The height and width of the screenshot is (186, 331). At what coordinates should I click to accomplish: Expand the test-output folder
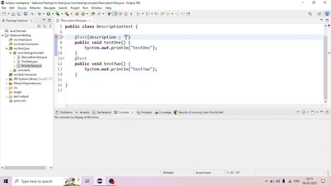[7, 97]
